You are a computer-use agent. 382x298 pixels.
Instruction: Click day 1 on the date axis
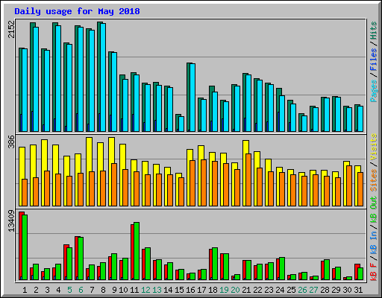point(25,290)
